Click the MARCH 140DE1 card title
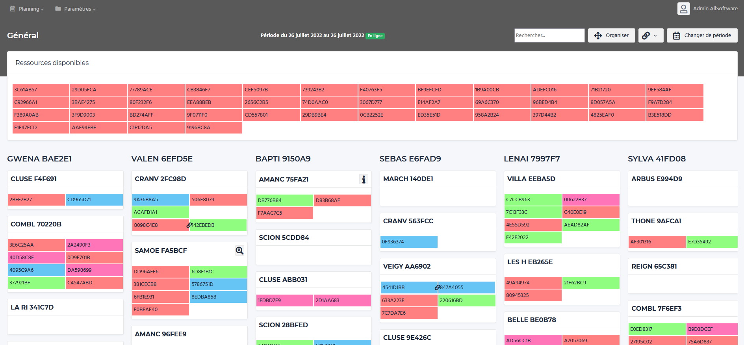744x345 pixels. [408, 179]
